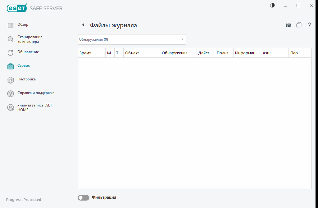The width and height of the screenshot is (318, 208).
Task: Click the Обновление refresh arrows icon
Action: click(x=11, y=53)
